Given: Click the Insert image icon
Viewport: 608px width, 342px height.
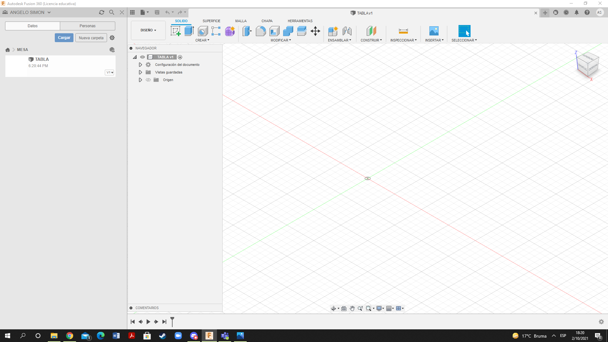Looking at the screenshot, I should [434, 31].
